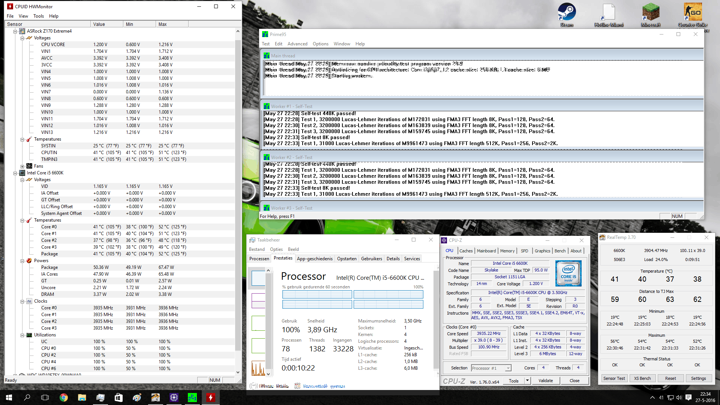Expand the Fans node in HWMonitor
This screenshot has width=720, height=405.
(x=22, y=166)
